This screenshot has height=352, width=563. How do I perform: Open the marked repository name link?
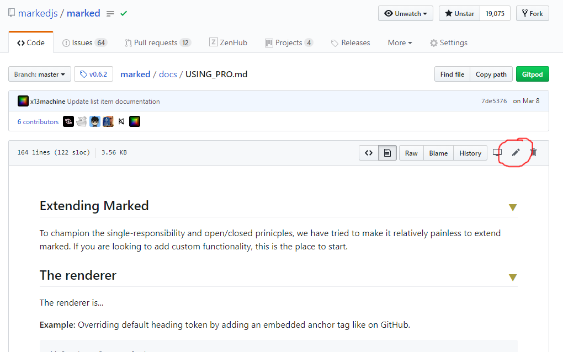click(x=83, y=13)
